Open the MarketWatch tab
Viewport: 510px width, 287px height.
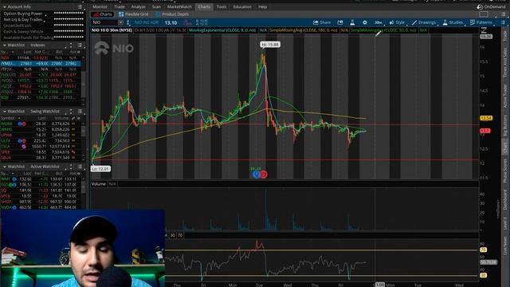coord(179,6)
